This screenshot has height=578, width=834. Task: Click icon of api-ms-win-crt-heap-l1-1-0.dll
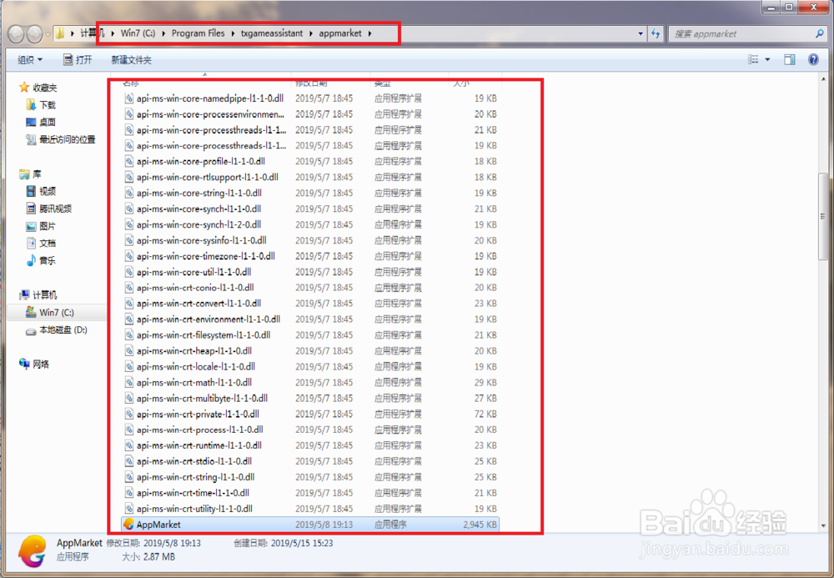pyautogui.click(x=128, y=351)
